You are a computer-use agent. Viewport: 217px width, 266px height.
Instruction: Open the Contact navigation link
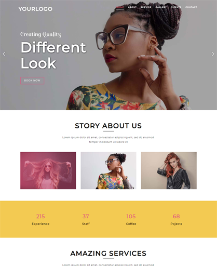tap(191, 7)
